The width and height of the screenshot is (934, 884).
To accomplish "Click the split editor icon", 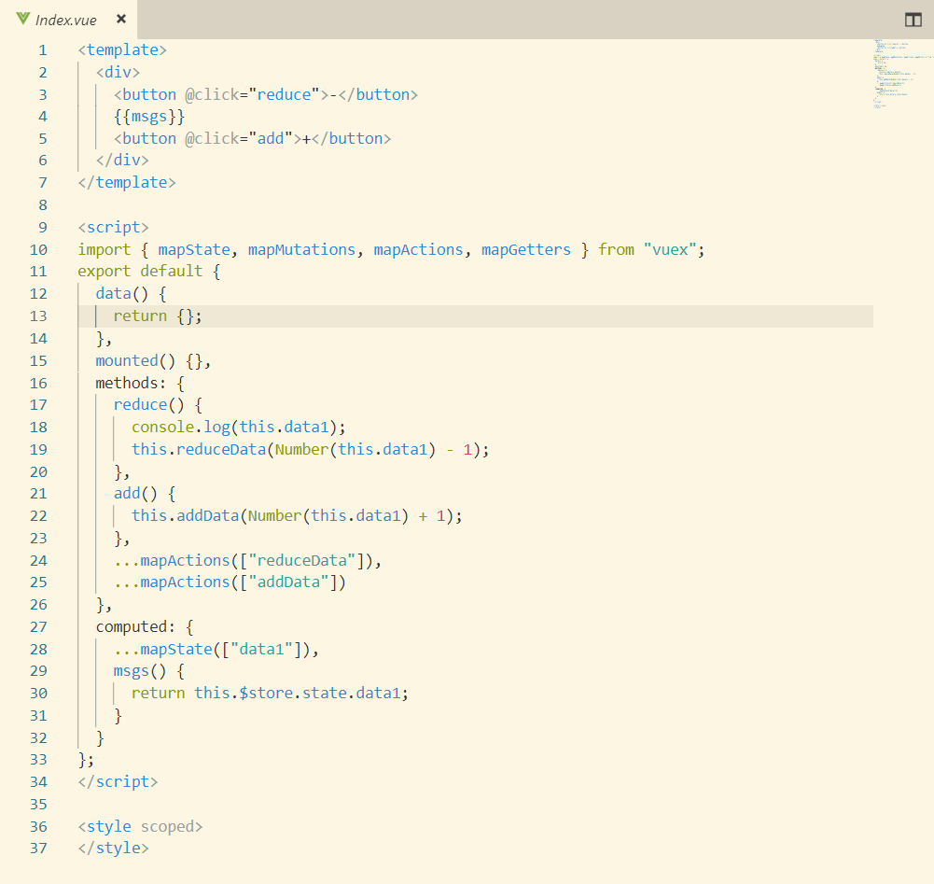I will point(913,20).
